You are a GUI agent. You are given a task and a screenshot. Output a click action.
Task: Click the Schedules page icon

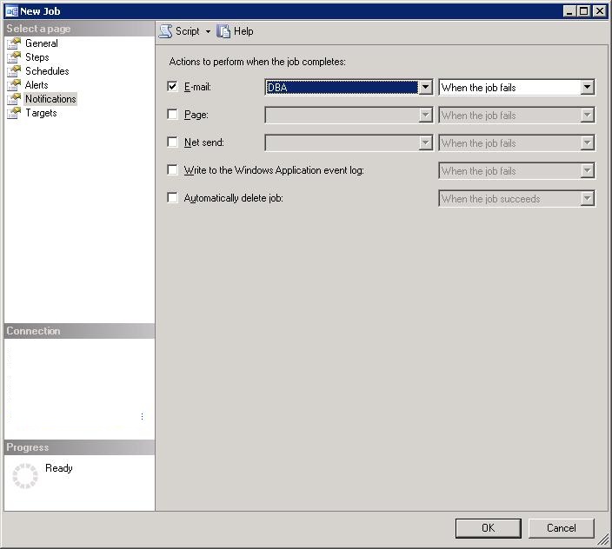14,71
